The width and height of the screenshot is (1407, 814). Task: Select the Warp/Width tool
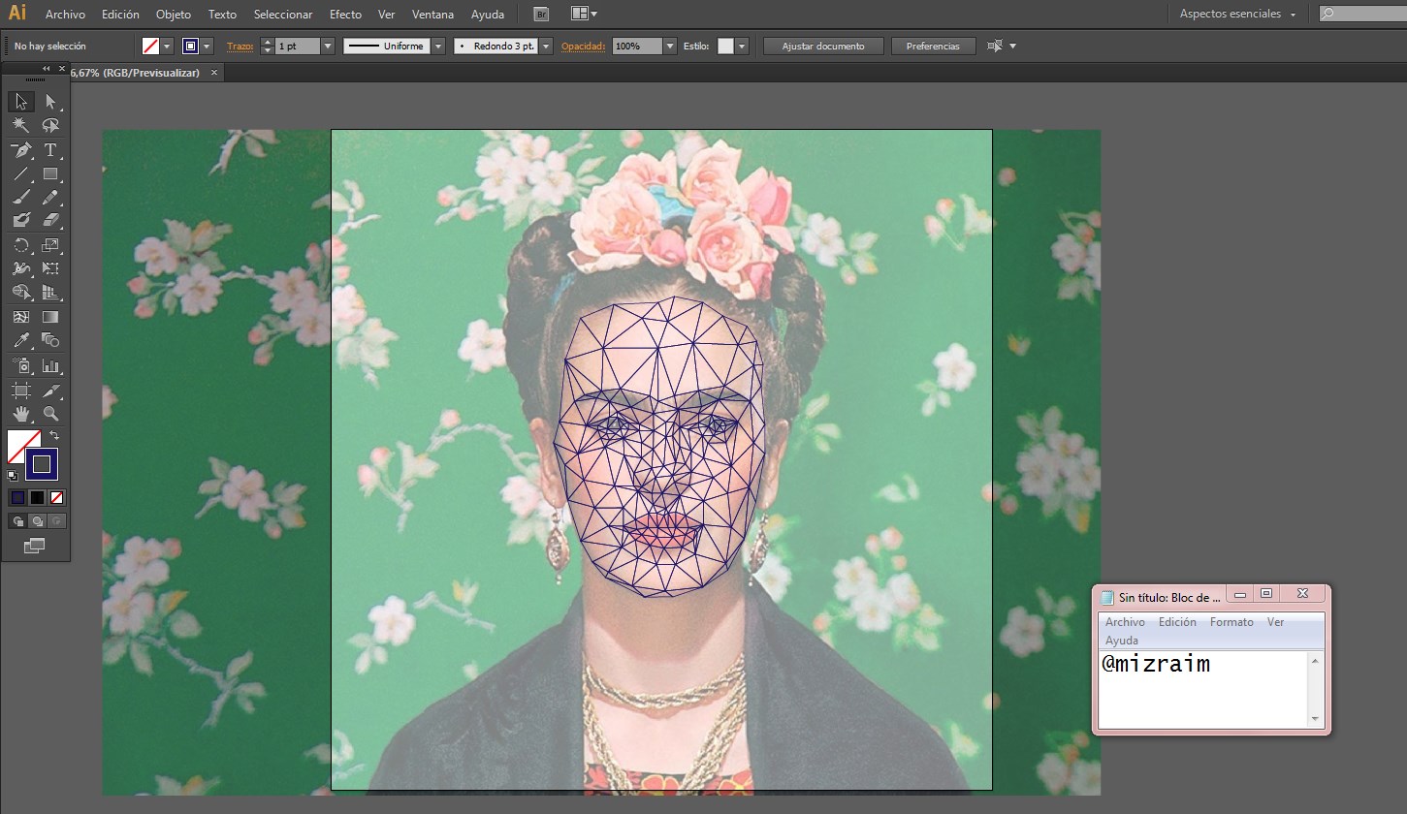(21, 268)
